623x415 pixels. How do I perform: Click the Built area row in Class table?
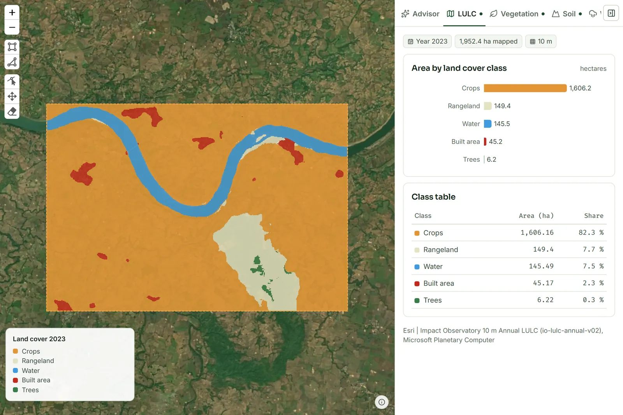coord(509,283)
